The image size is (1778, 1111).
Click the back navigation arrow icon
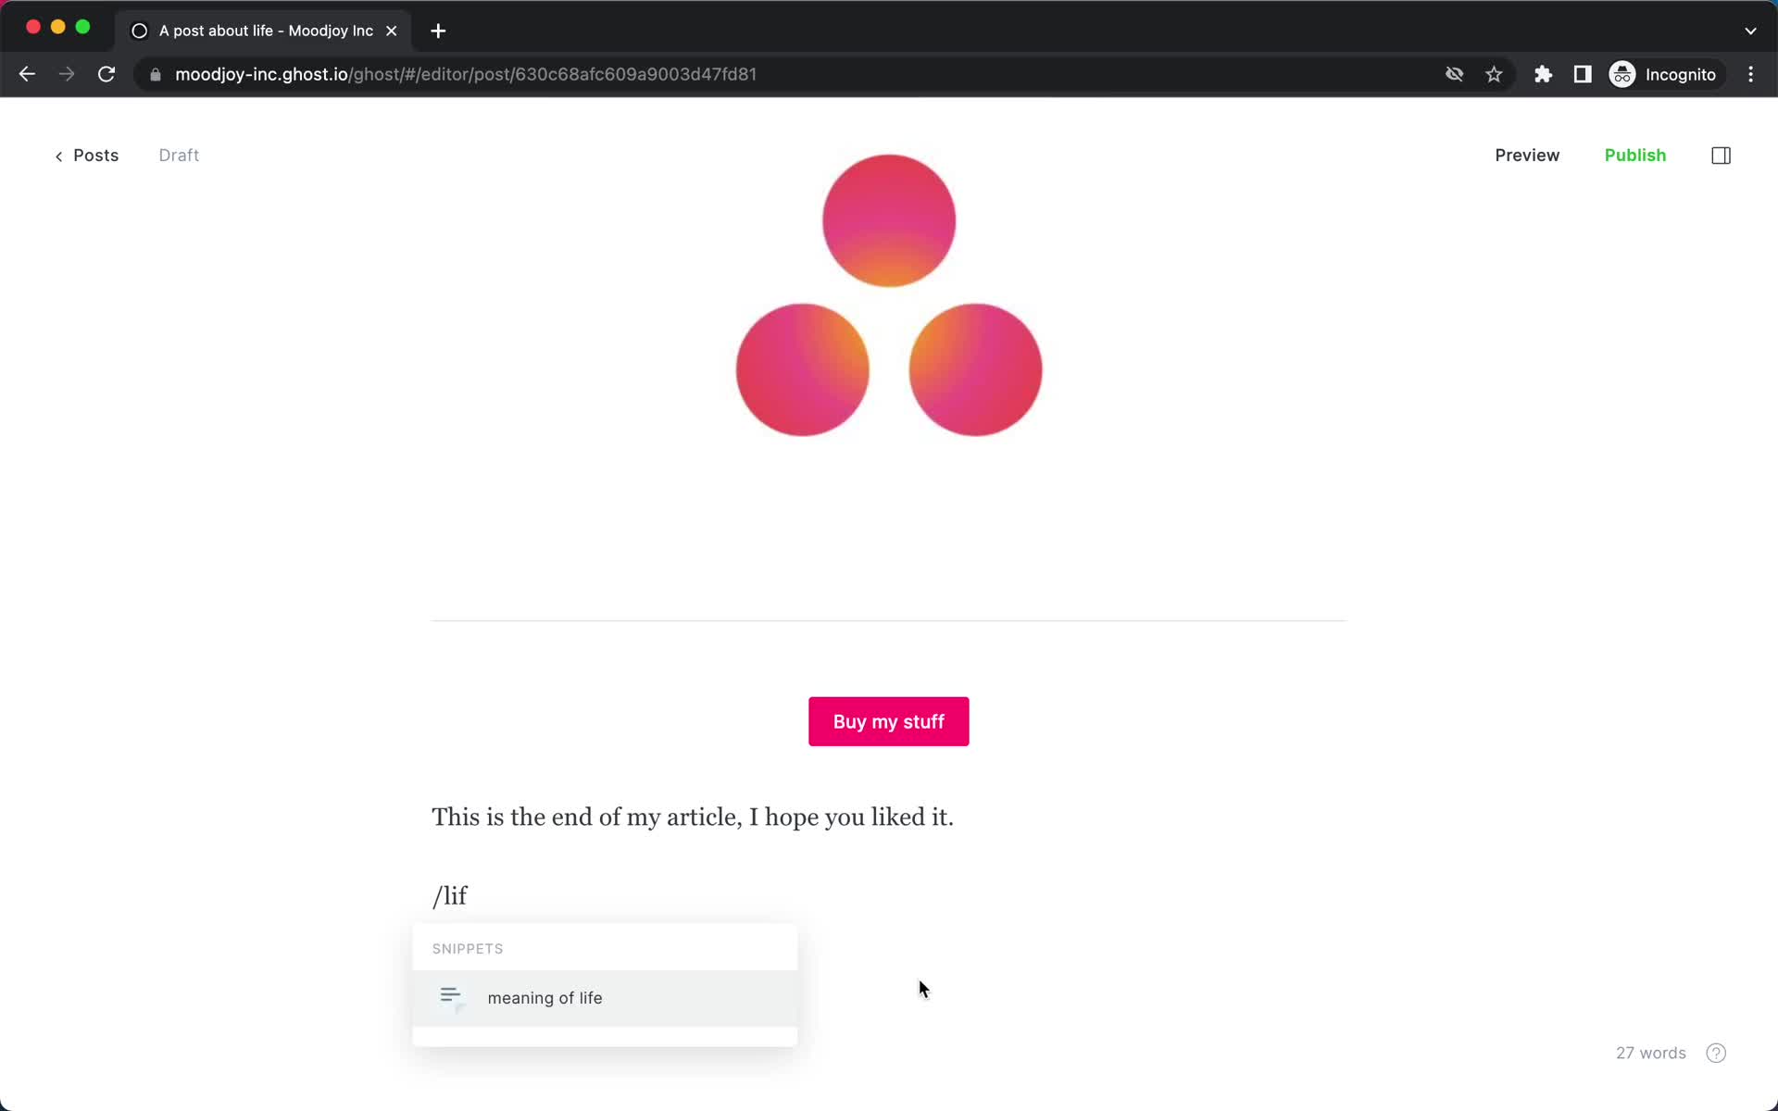pos(27,74)
